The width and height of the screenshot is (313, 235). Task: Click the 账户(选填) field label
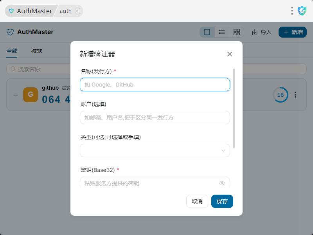point(93,104)
